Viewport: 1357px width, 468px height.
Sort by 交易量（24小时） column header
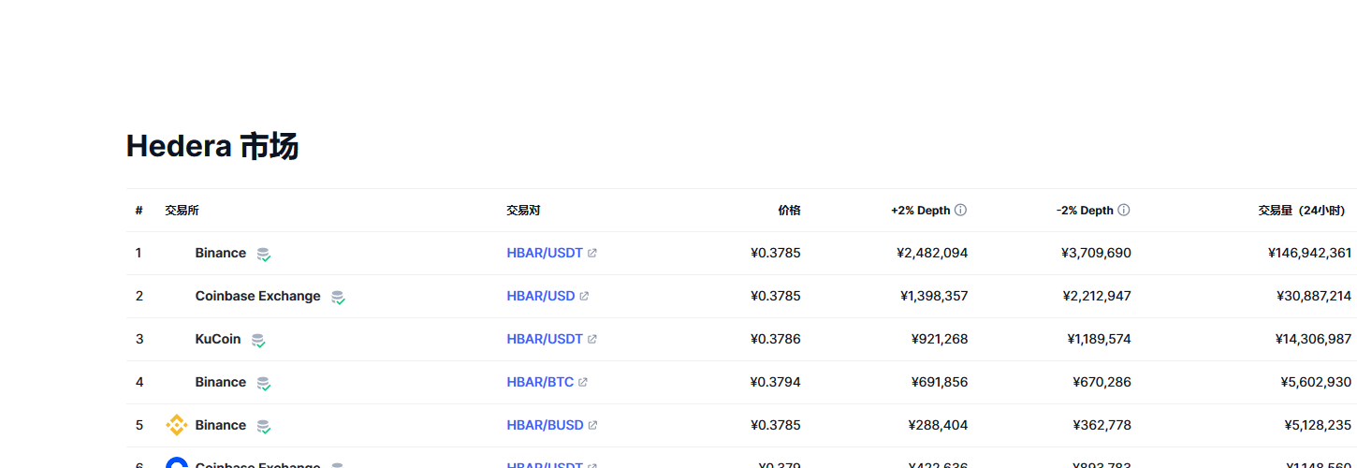tap(1302, 211)
